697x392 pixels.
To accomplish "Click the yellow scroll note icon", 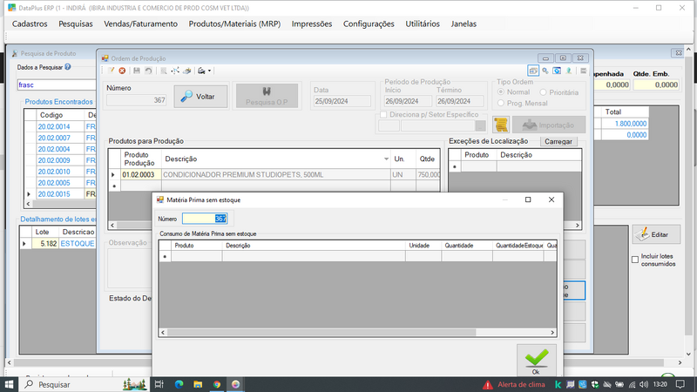I will [501, 125].
